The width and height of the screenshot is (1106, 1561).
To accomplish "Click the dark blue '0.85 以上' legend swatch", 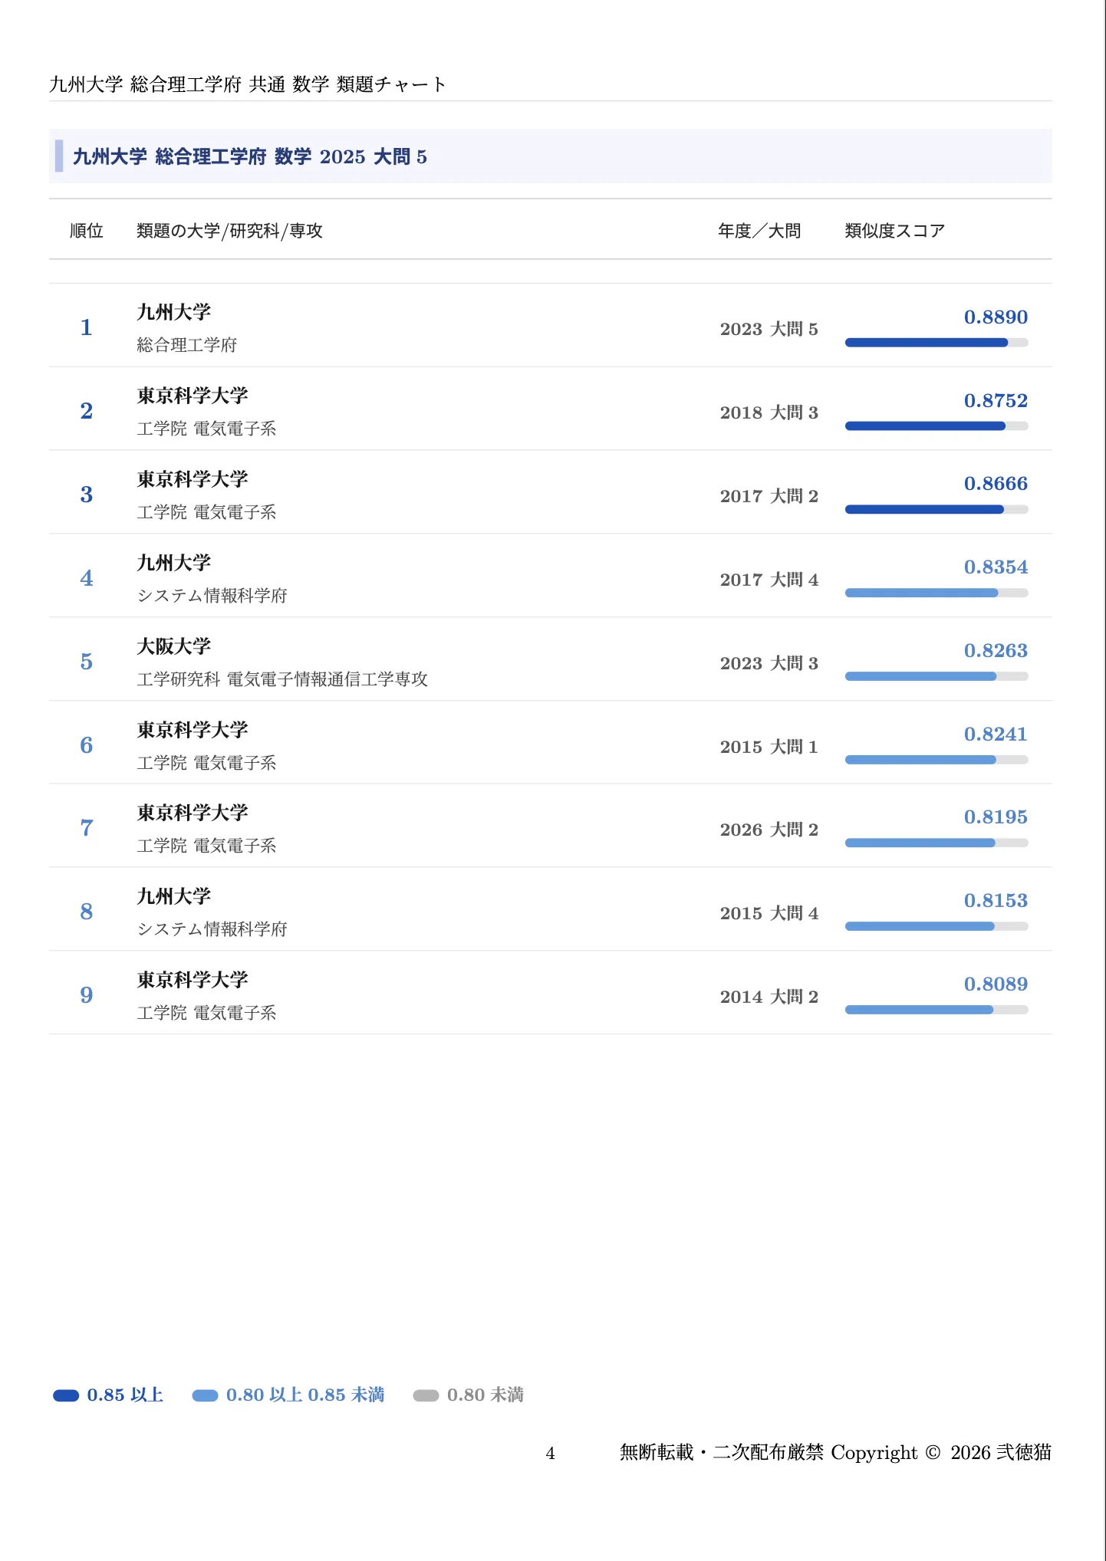I will (x=66, y=1395).
